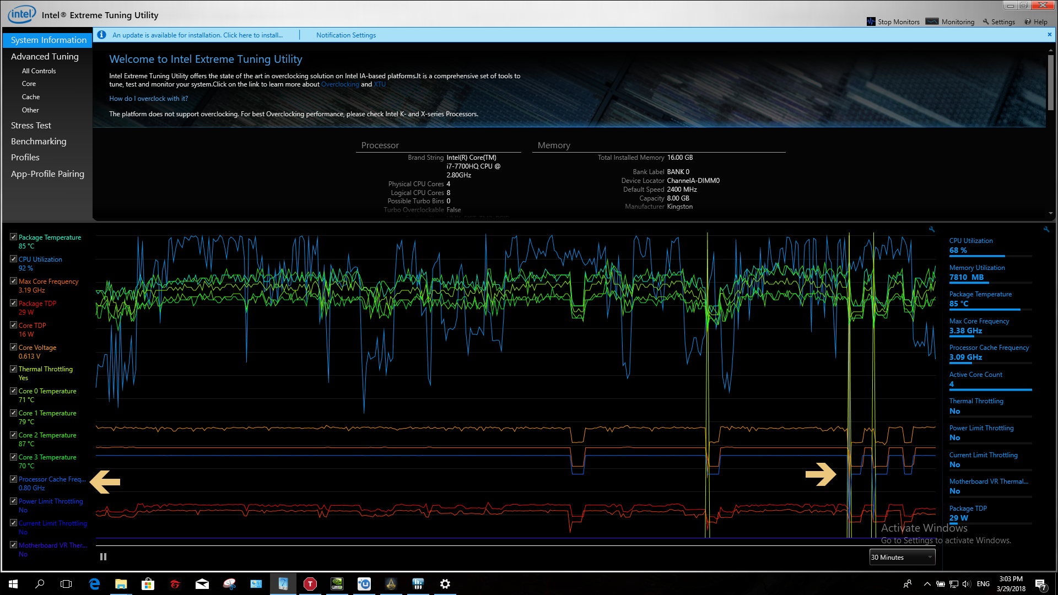Toggle Processor Cache Freq checkbox
Image resolution: width=1058 pixels, height=595 pixels.
(x=13, y=479)
